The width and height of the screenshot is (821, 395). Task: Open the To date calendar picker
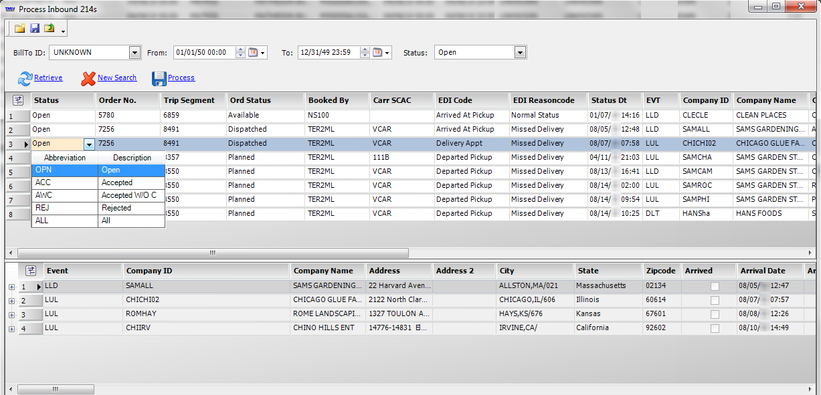click(378, 53)
